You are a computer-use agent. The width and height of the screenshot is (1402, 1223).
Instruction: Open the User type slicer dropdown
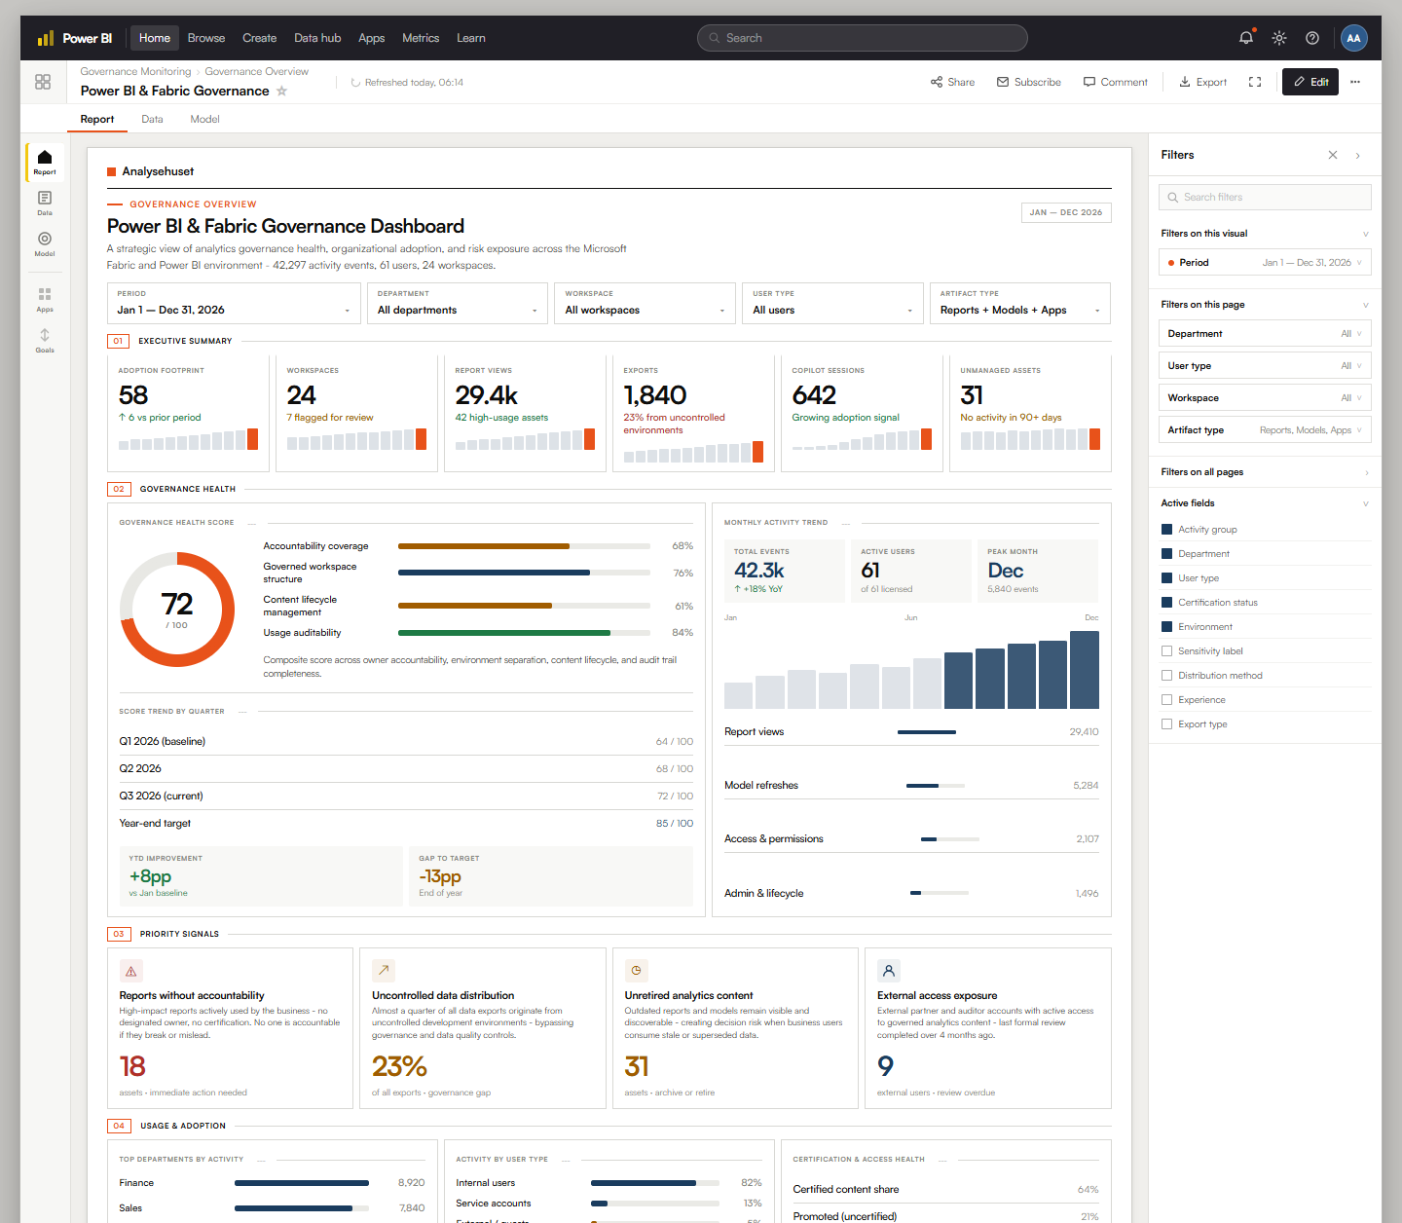click(832, 303)
